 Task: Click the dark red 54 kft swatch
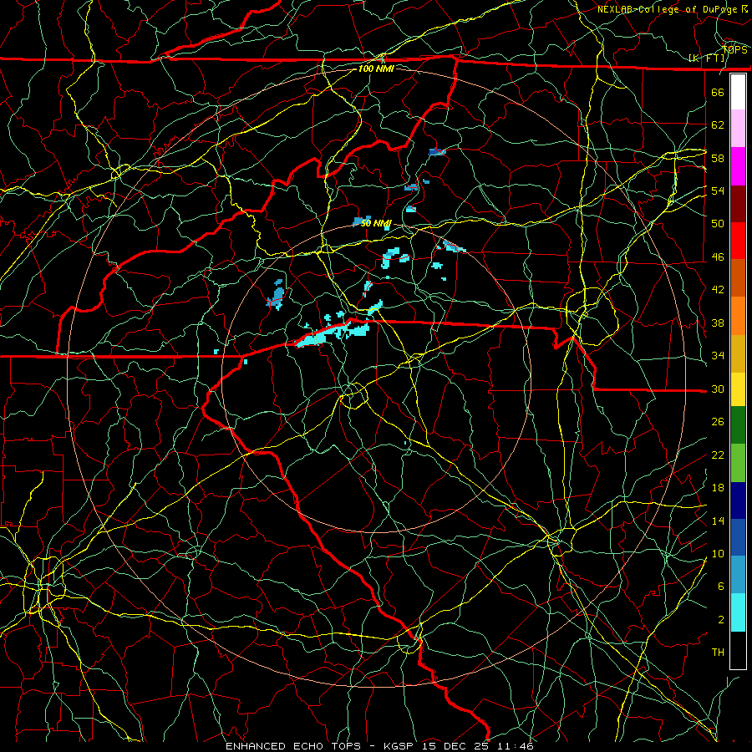[738, 204]
